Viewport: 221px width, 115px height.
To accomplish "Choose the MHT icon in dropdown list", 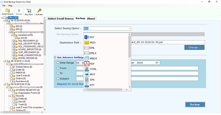I will pyautogui.click(x=87, y=75).
